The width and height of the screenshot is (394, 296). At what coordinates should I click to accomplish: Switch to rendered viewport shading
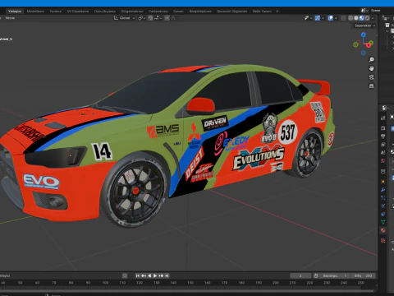367,18
